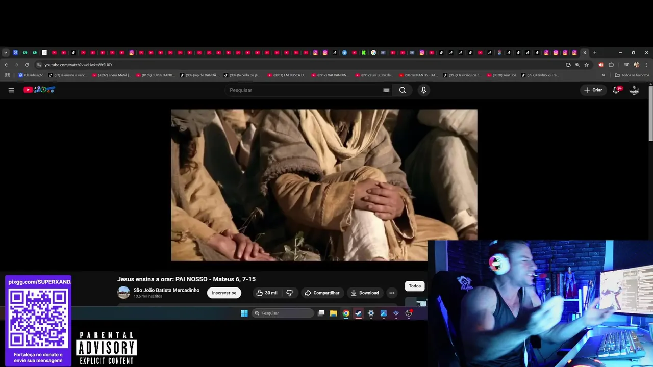Open File Explorer from the taskbar

click(333, 313)
